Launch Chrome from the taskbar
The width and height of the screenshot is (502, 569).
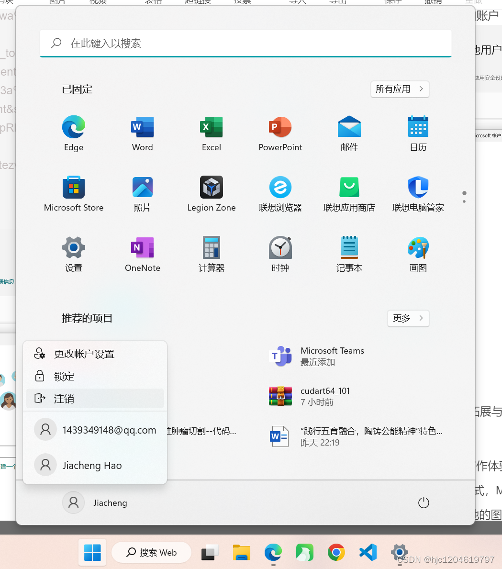coord(336,552)
